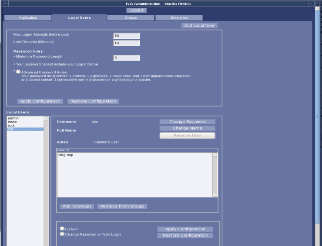Viewport: 322px width, 246px height.
Task: Toggle the Locked checkbox
Action: point(62,229)
